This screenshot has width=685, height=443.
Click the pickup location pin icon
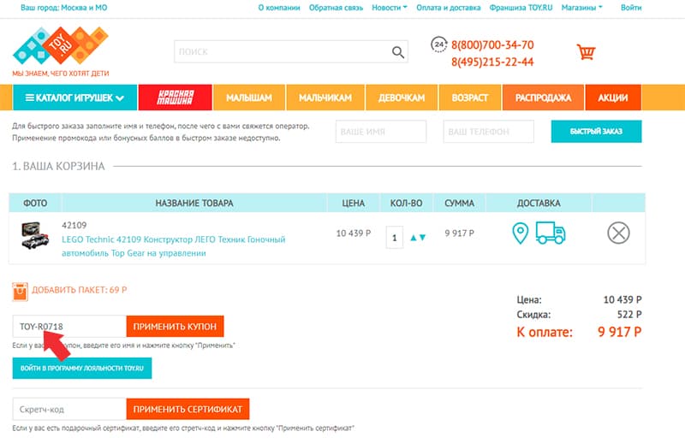click(x=520, y=233)
